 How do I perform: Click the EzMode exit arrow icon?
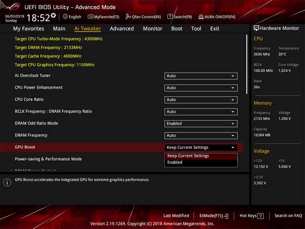(225, 216)
